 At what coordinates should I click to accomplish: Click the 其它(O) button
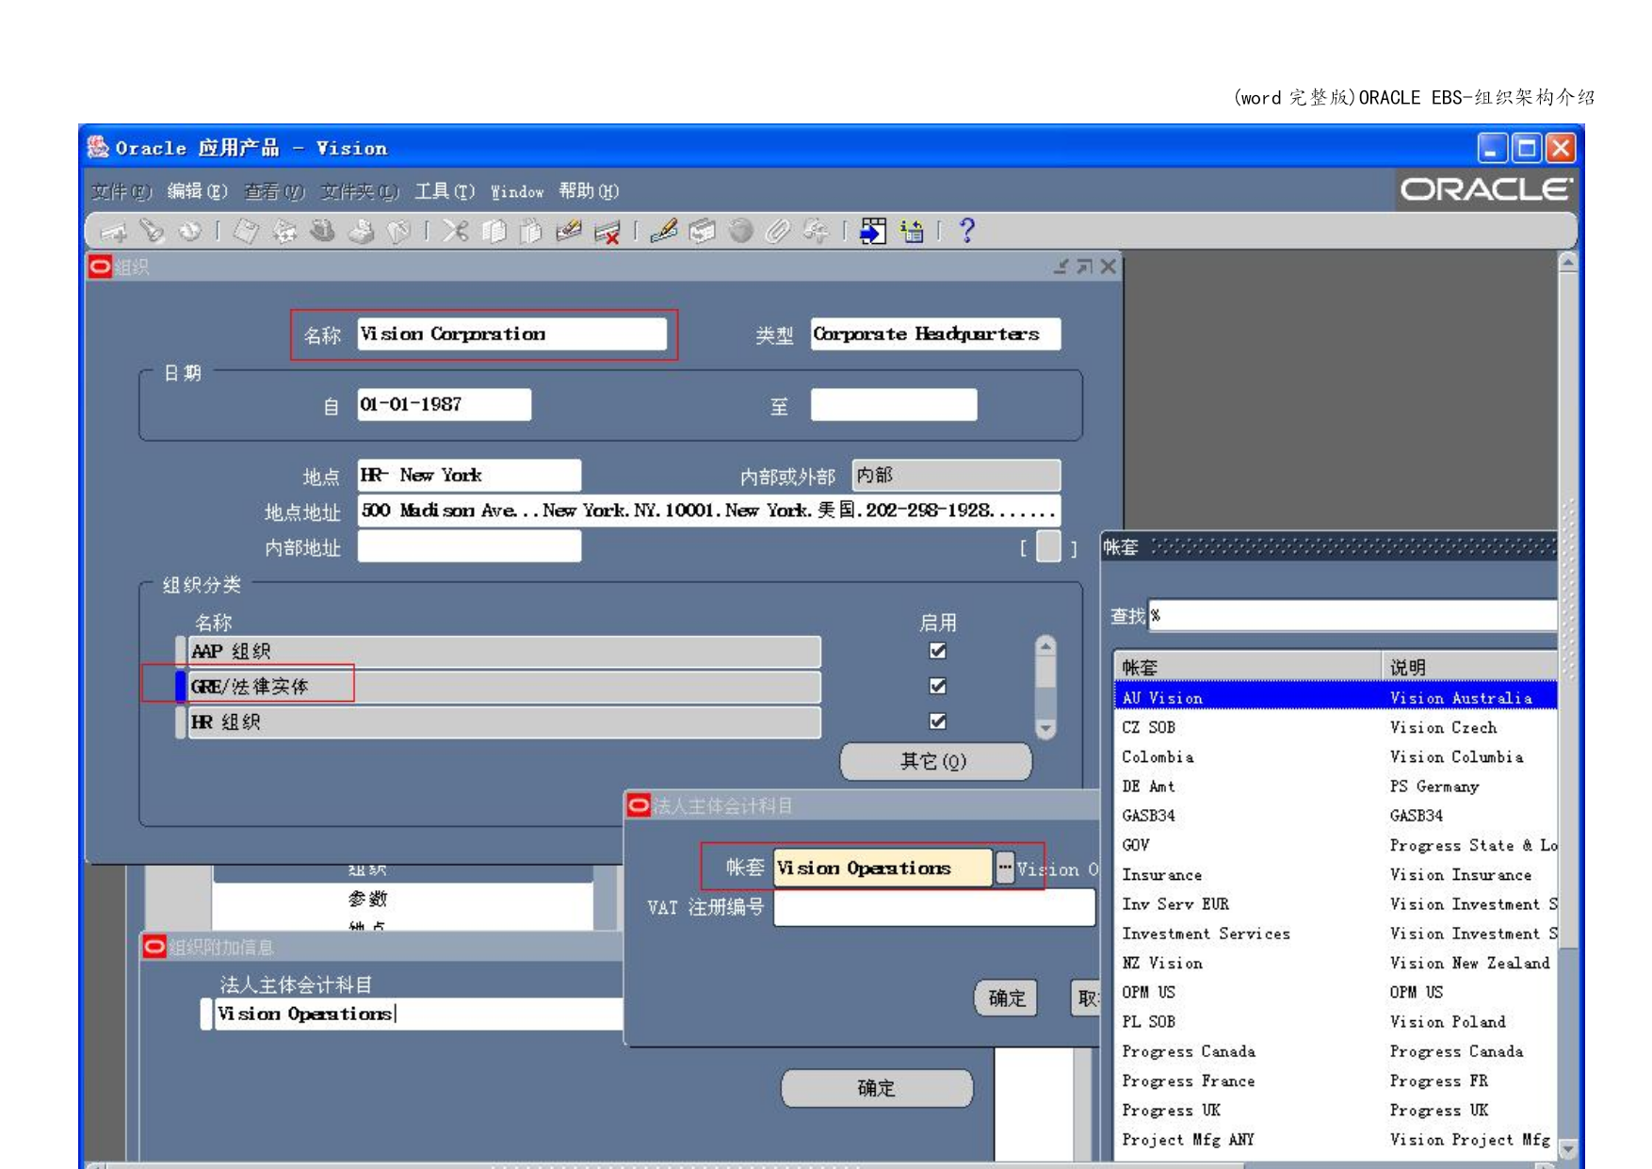(935, 761)
